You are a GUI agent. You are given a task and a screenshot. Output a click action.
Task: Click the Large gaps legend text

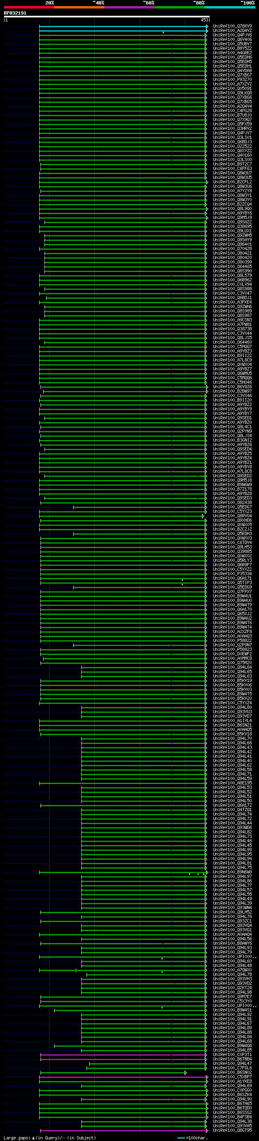50,1137
